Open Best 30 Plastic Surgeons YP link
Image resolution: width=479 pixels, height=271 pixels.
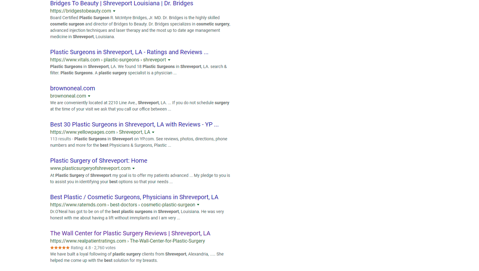point(134,124)
